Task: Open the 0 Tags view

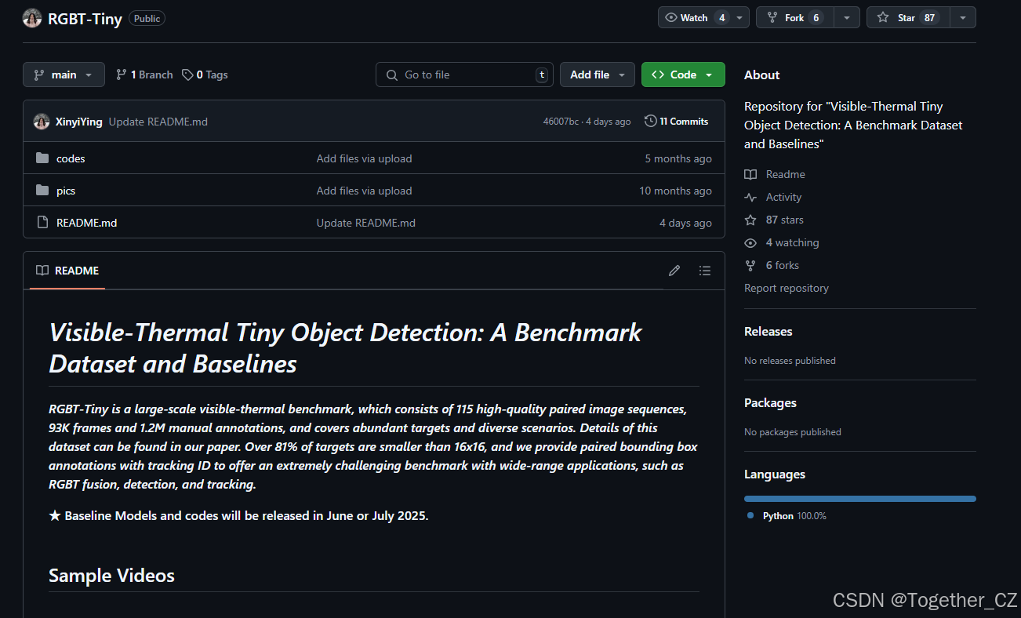Action: (x=205, y=74)
